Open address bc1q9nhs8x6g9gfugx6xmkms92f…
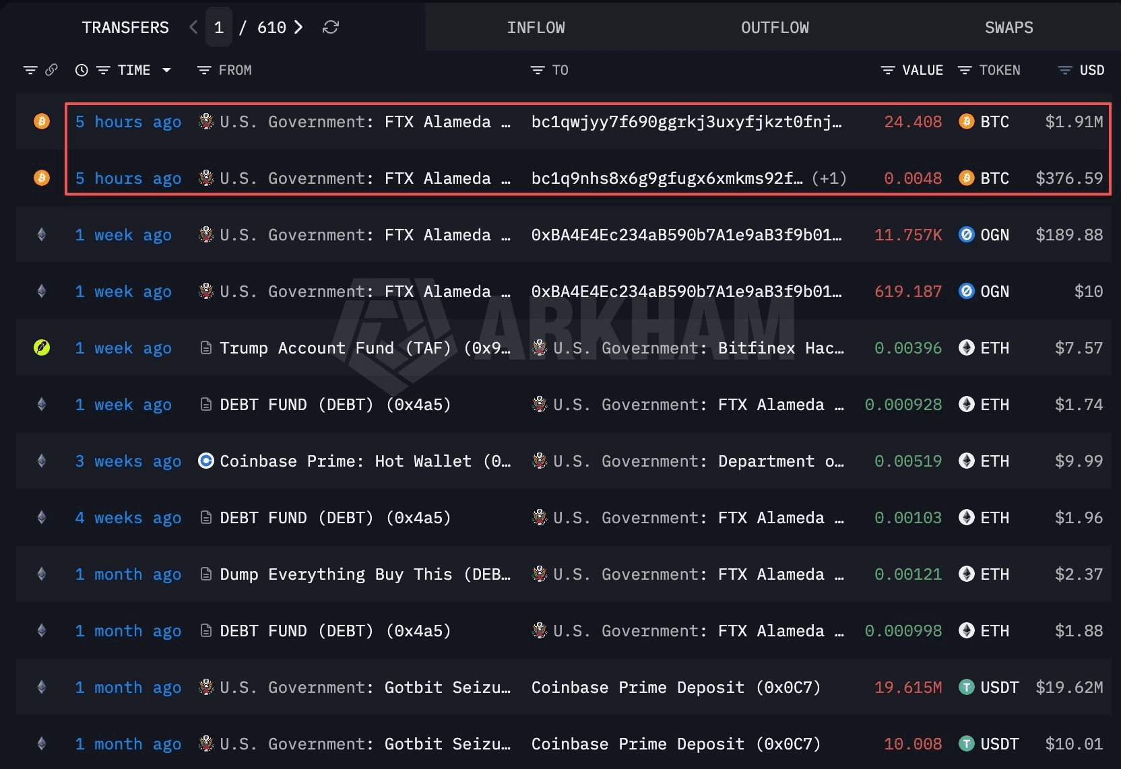This screenshot has height=769, width=1121. 667,178
